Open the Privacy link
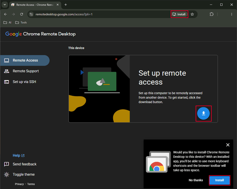 click(19, 184)
